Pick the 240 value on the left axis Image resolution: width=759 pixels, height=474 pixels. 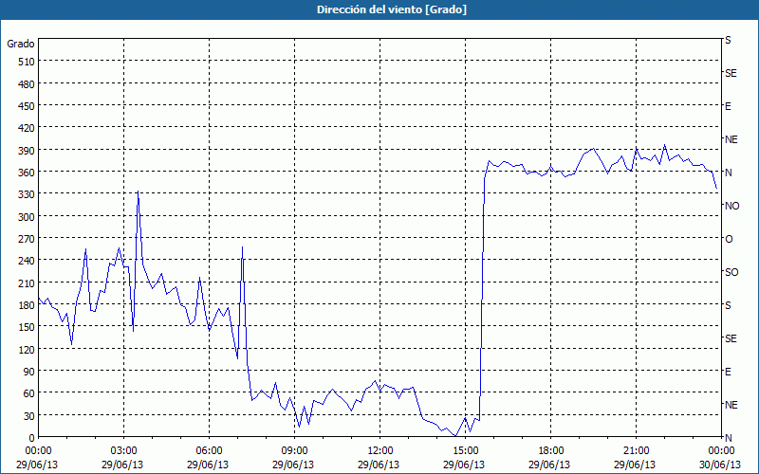(28, 261)
